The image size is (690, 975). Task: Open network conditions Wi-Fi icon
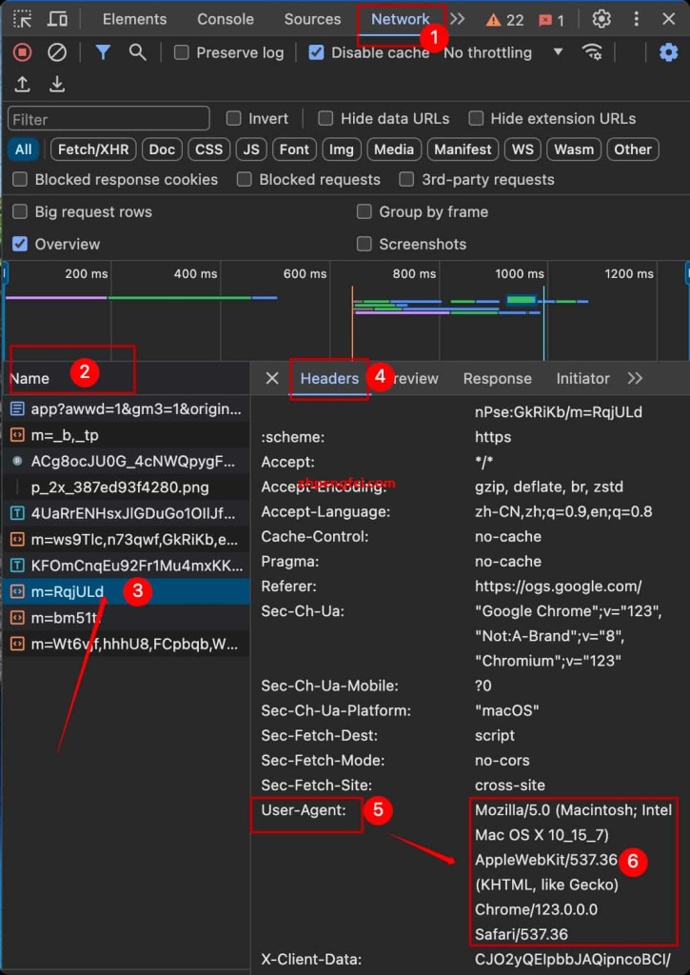[x=592, y=52]
